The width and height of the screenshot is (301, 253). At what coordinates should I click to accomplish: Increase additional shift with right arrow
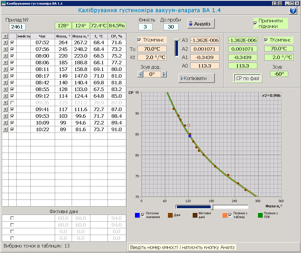tap(164, 74)
